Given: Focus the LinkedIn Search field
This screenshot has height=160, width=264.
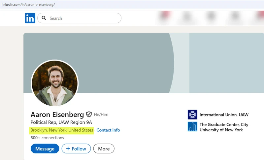Looking at the screenshot, I should (82, 18).
